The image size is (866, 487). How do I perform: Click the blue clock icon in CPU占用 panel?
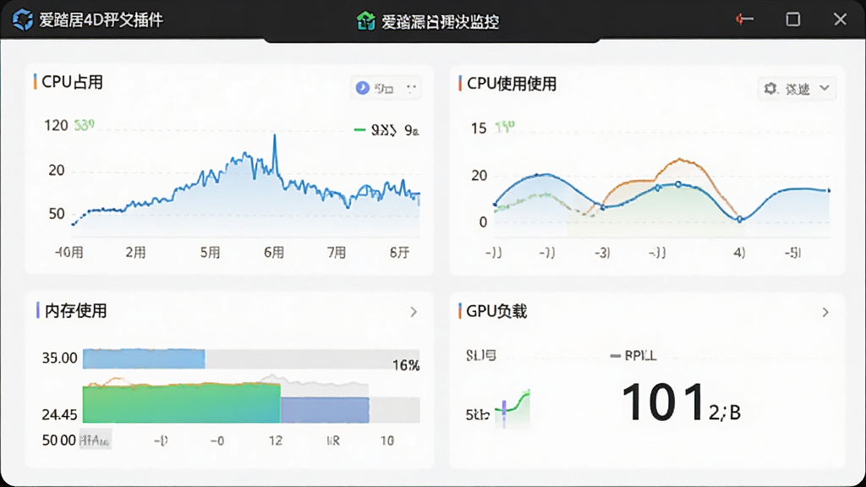click(362, 88)
